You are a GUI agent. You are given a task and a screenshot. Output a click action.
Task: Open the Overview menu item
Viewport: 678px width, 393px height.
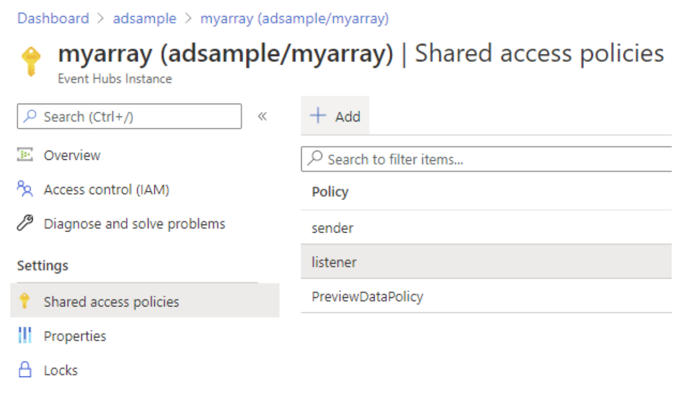(72, 155)
